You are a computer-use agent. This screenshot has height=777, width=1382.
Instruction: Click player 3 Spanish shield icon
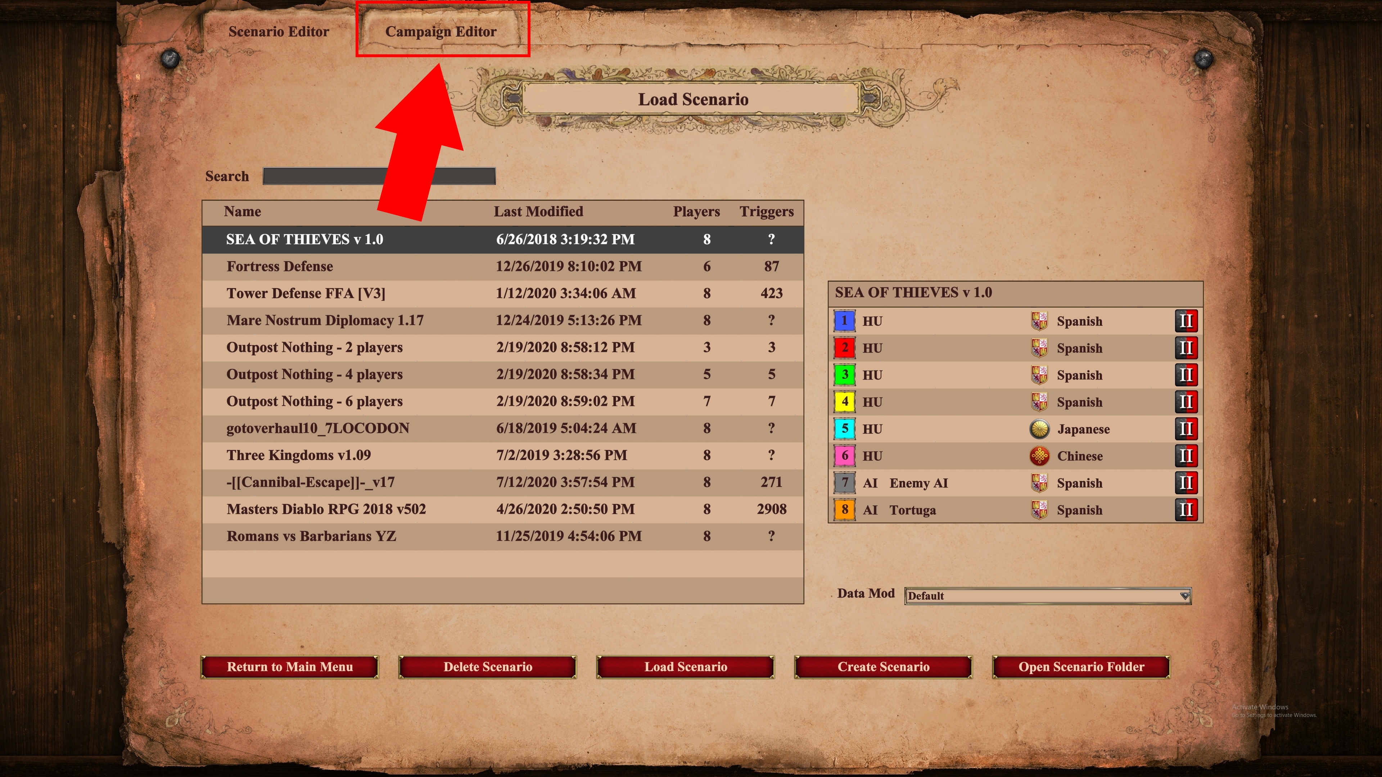(1039, 375)
